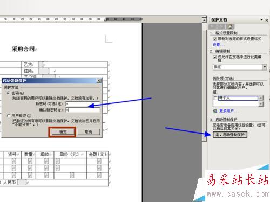Click into the 确认新密码 field
Viewport: 270px width, 202px height.
(x=83, y=110)
